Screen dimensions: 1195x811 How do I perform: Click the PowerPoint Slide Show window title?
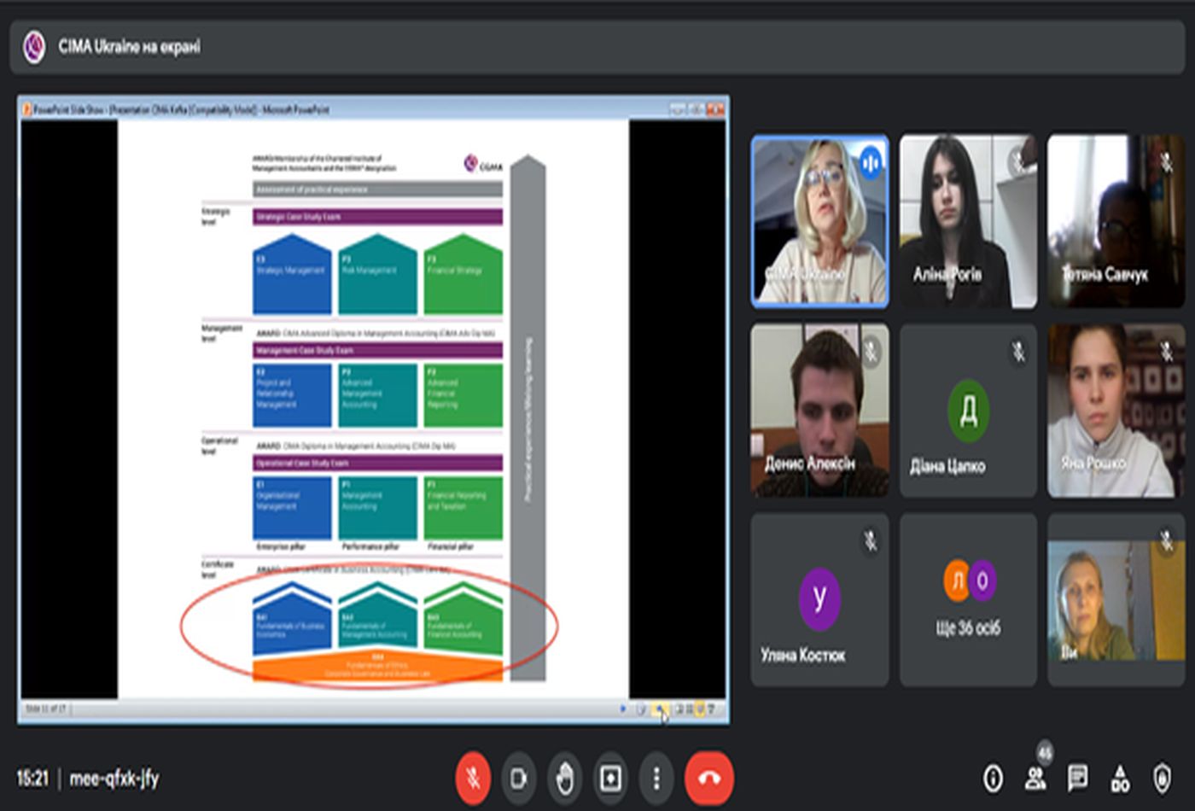click(x=180, y=109)
